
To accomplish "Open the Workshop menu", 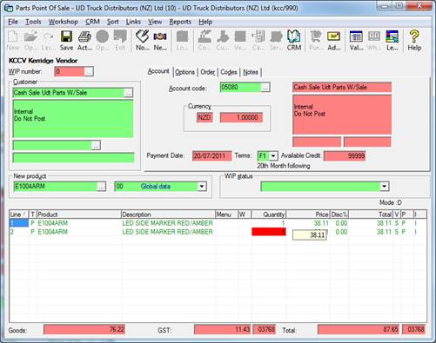I will pos(63,22).
